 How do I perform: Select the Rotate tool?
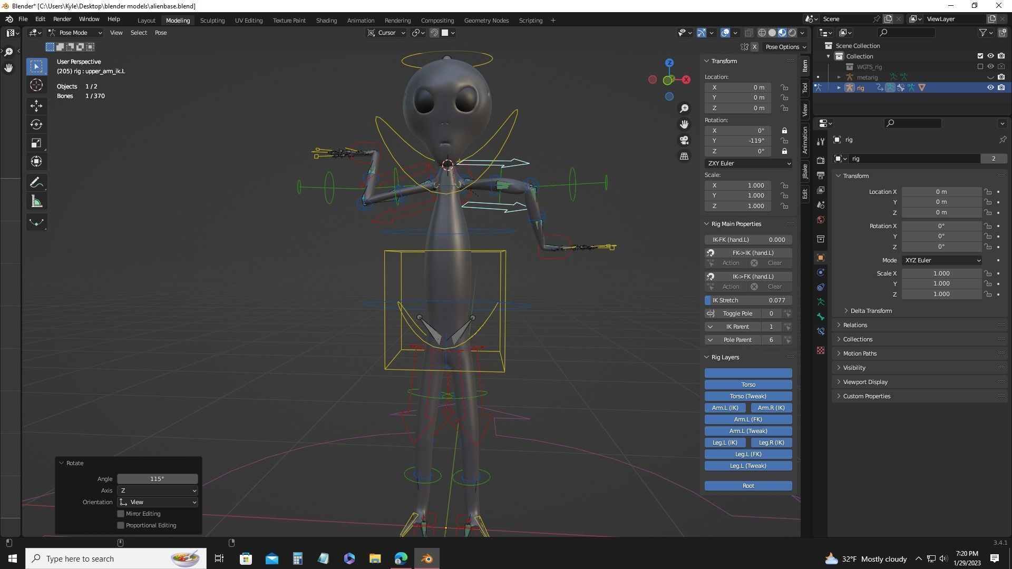pos(36,125)
